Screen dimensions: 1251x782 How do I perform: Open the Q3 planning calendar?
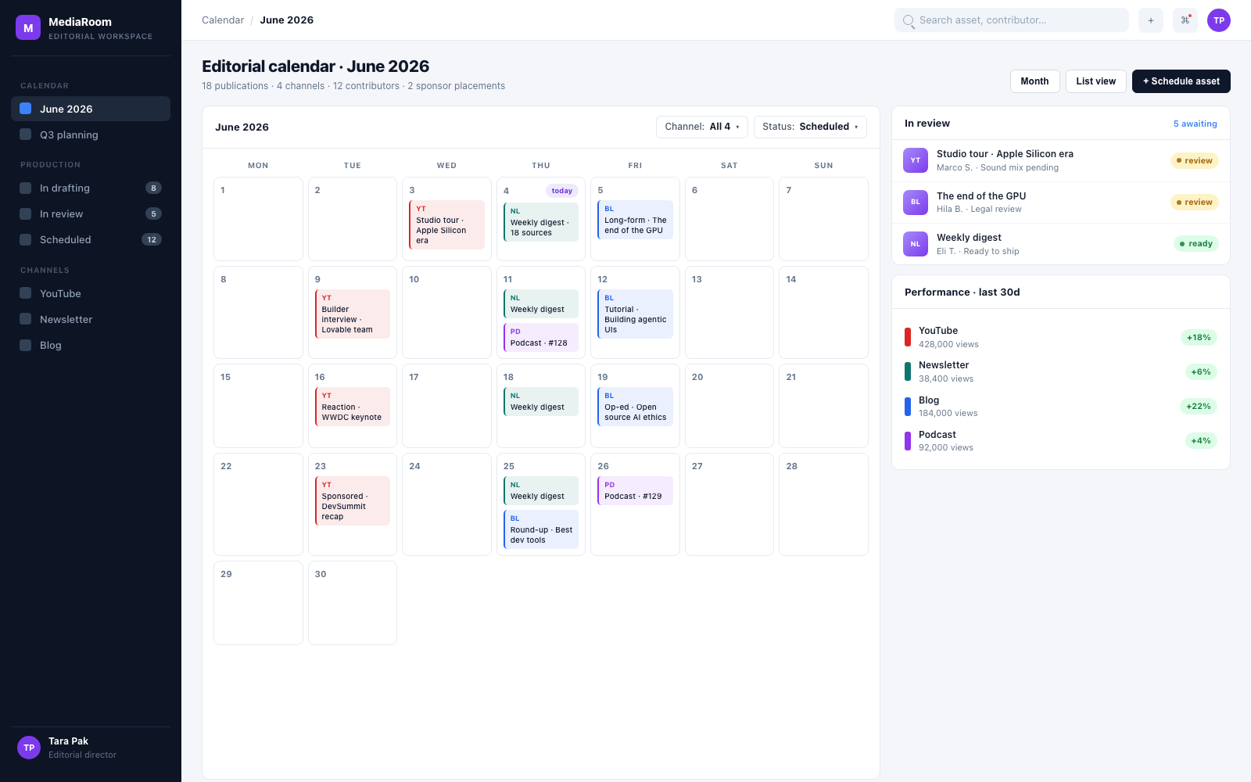pyautogui.click(x=91, y=135)
